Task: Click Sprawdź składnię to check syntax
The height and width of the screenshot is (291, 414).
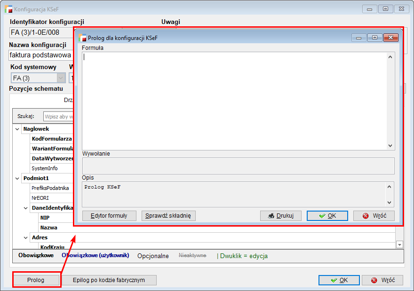Action: 168,216
